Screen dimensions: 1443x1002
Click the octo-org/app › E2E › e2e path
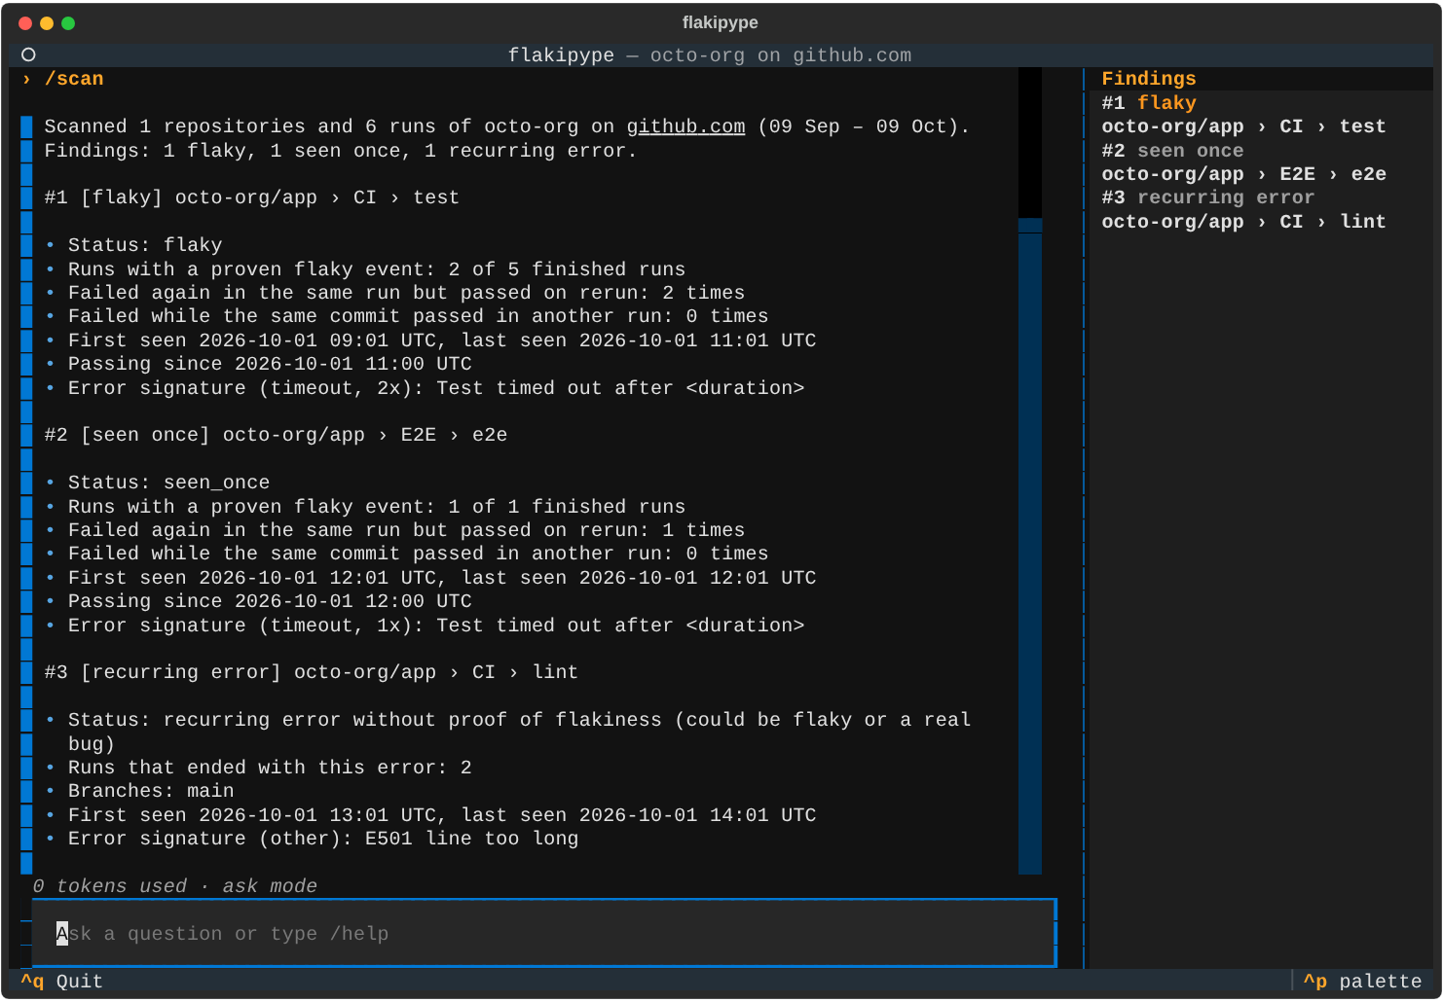click(1243, 174)
